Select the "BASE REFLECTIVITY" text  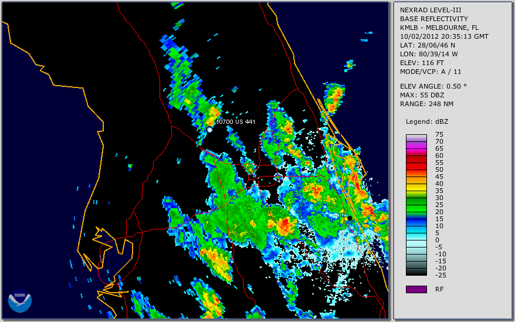point(433,19)
